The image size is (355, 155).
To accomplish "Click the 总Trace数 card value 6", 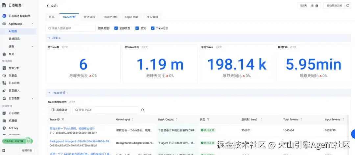I will tap(83, 64).
